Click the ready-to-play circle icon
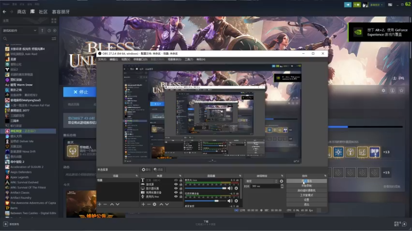Screen dimensions: 412x231 pos(55,31)
